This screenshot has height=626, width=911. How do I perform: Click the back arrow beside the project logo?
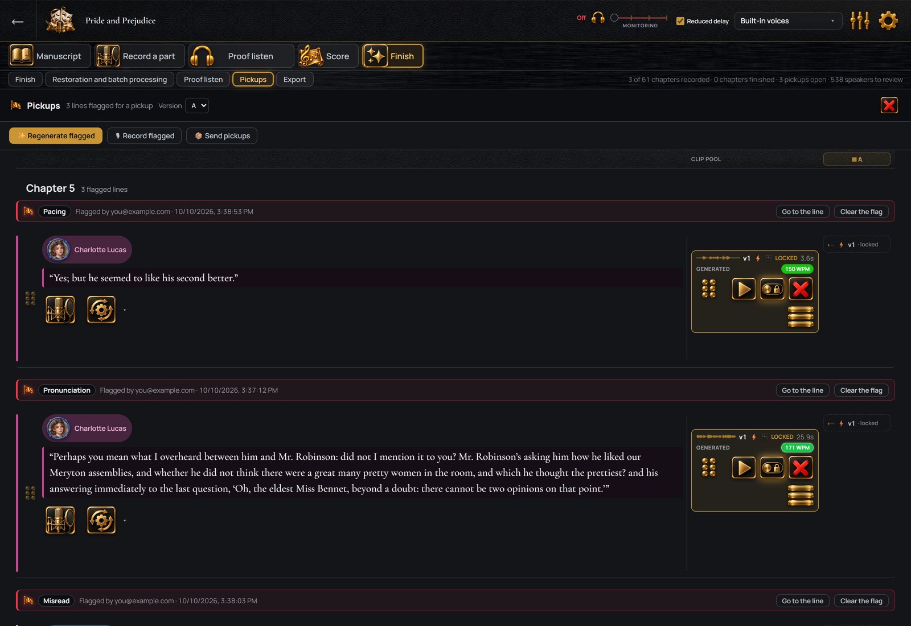coord(18,21)
